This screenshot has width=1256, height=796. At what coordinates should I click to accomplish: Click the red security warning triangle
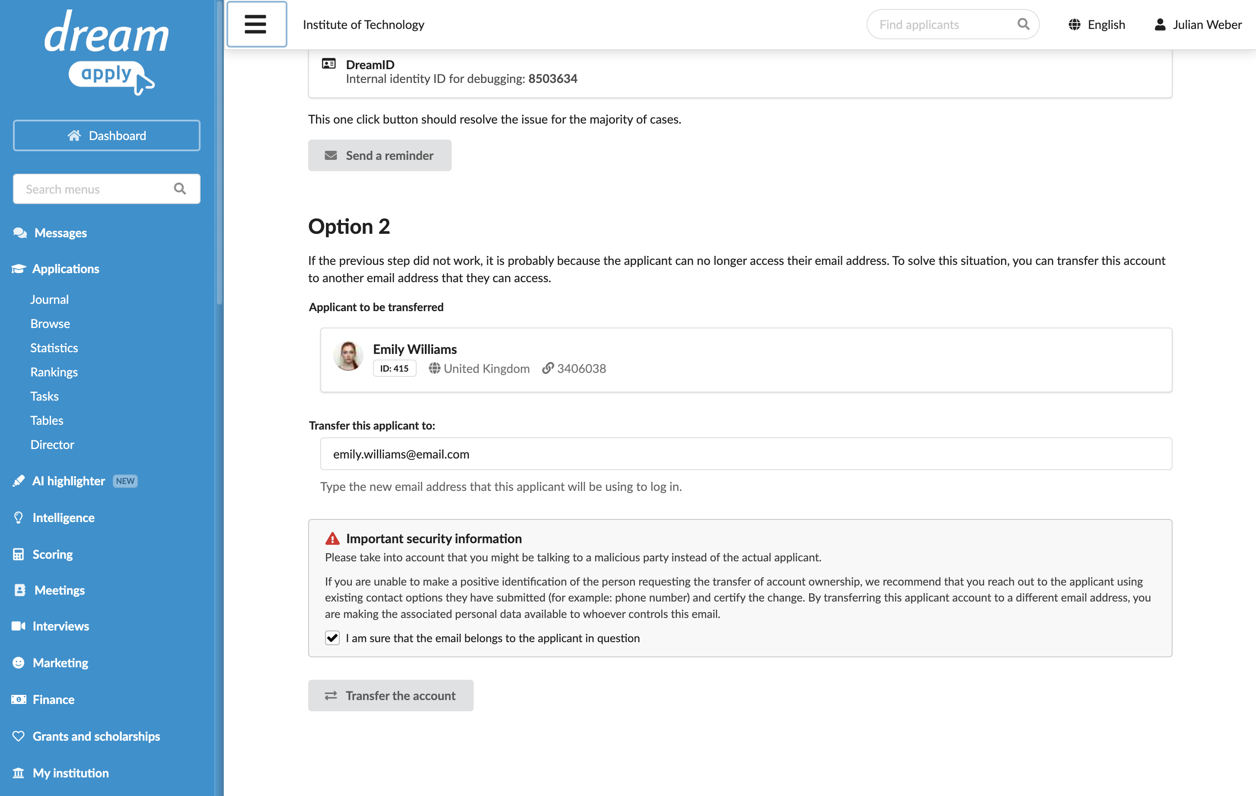tap(332, 538)
